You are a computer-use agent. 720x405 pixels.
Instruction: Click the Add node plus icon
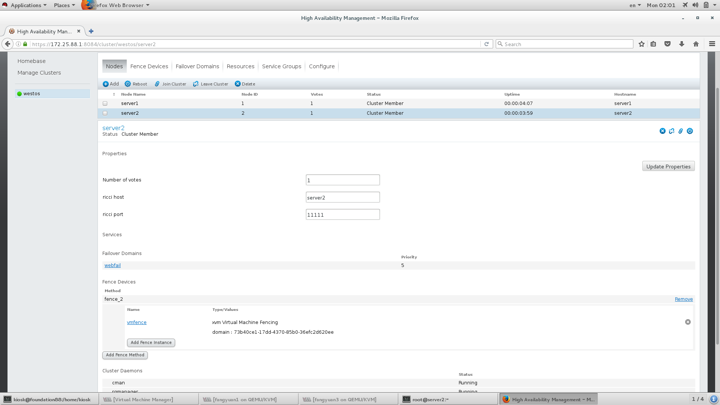(106, 84)
